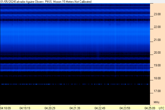Click the 04:20:29 time label
This screenshot has width=165, height=110.
coord(50,108)
